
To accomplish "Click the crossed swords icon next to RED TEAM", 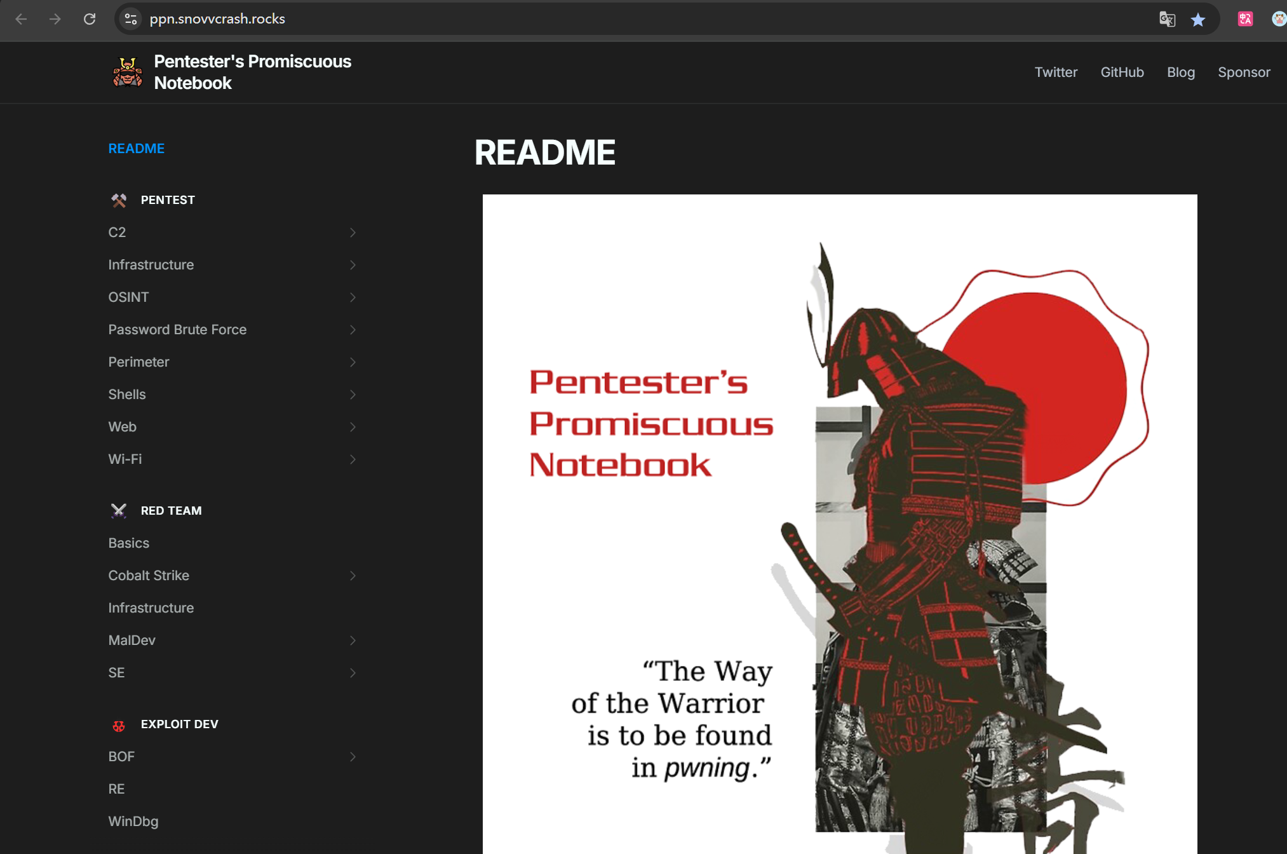I will point(119,511).
